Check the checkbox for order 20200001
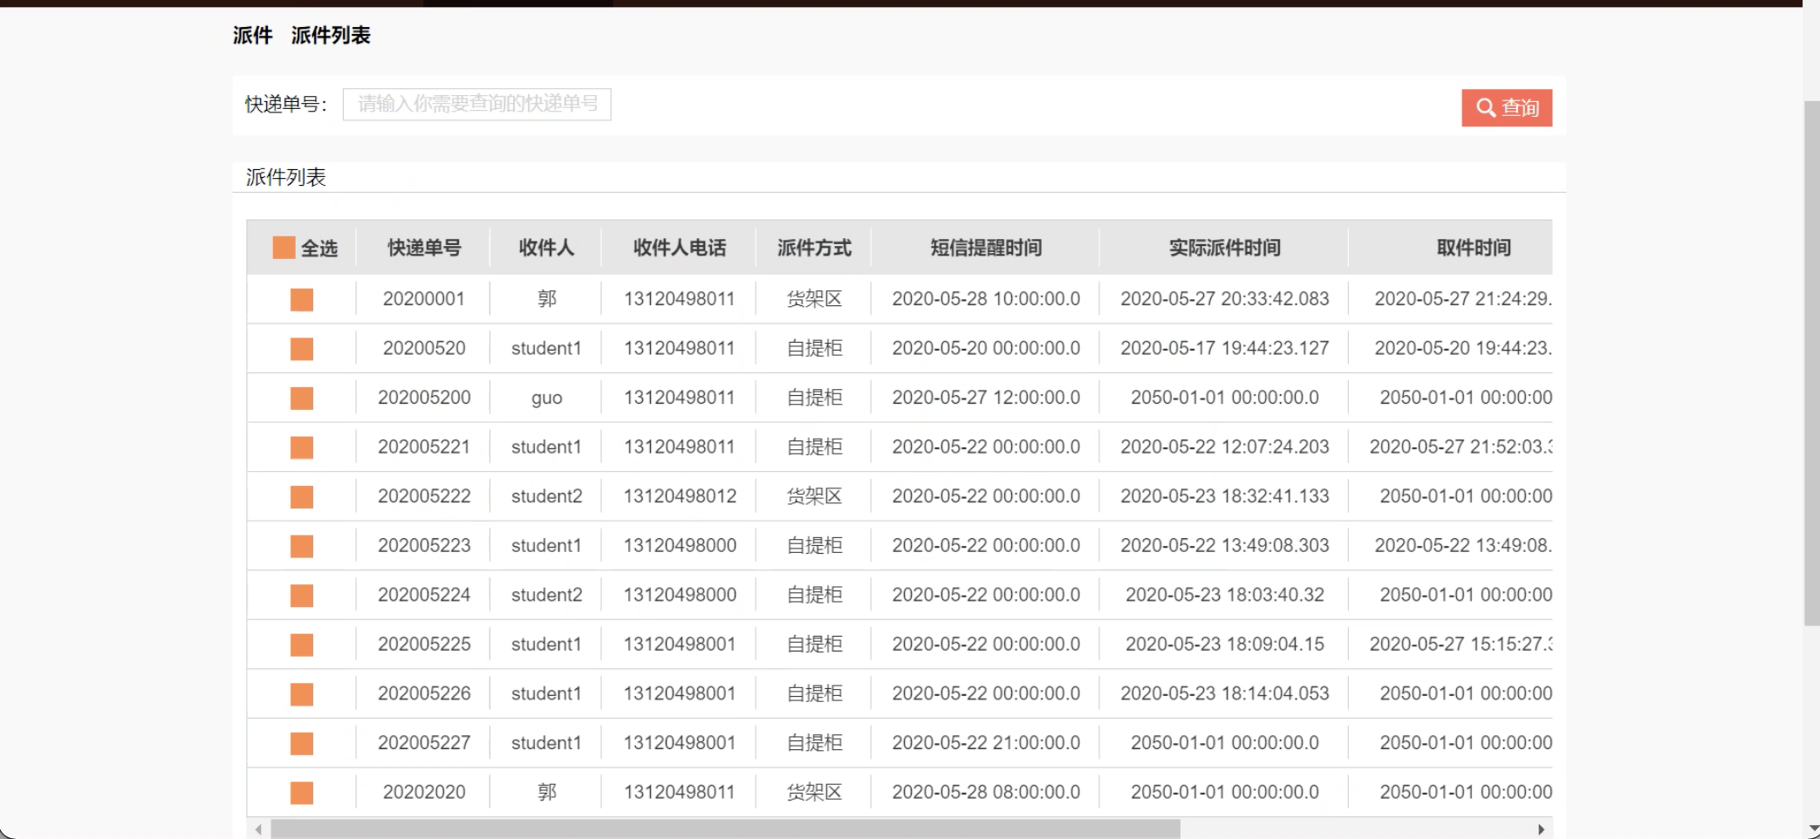This screenshot has height=839, width=1820. click(x=302, y=298)
